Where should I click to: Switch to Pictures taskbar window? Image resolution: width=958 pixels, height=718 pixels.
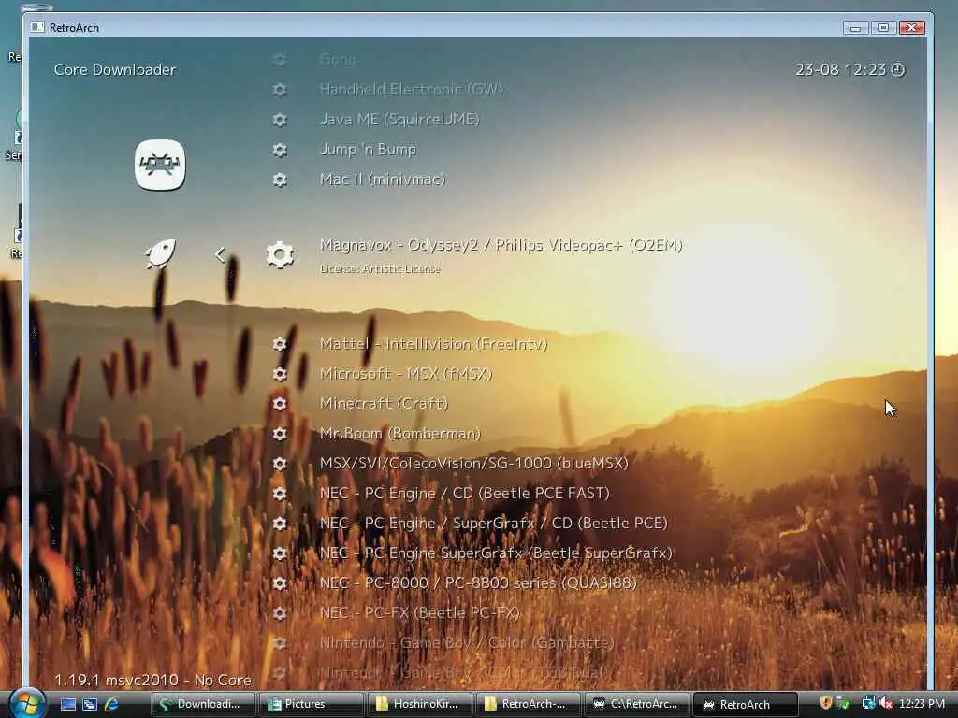click(312, 704)
